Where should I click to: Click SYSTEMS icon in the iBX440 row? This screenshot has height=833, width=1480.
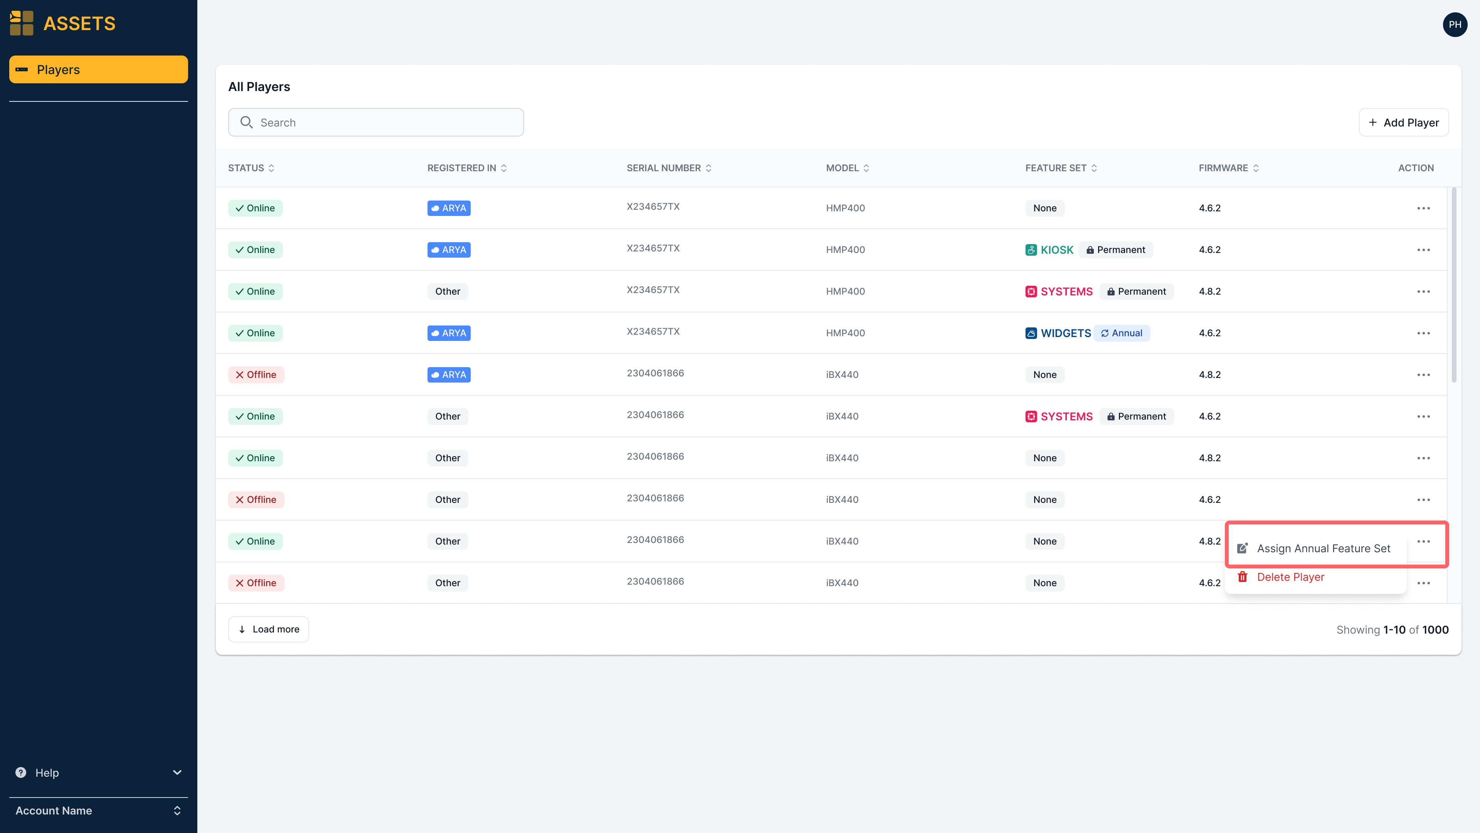(x=1031, y=417)
